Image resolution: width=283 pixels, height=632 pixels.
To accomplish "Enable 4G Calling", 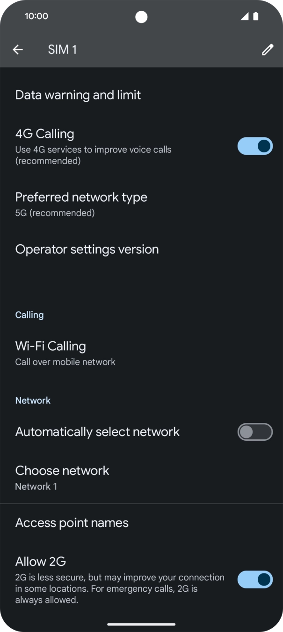I will (255, 146).
